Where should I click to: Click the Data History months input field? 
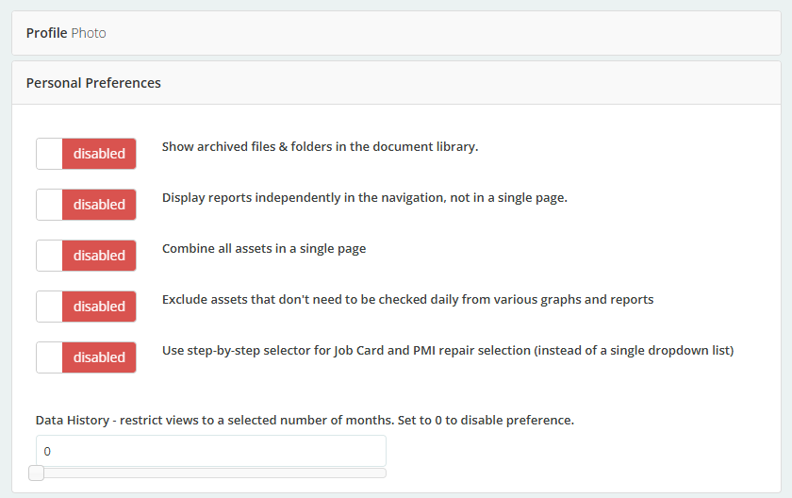[x=210, y=451]
